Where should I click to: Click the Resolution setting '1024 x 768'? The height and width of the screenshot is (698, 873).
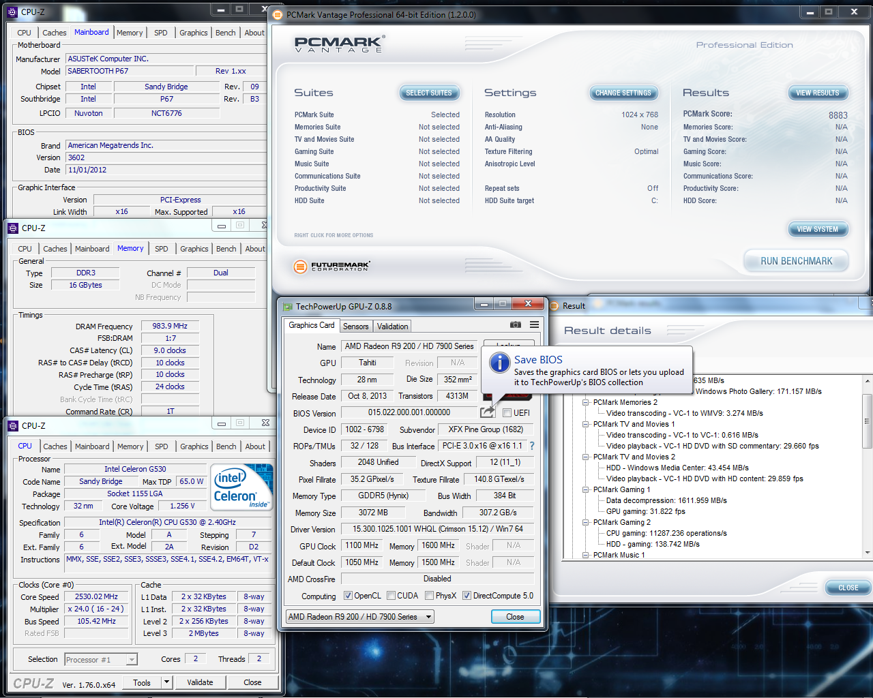[x=640, y=115]
